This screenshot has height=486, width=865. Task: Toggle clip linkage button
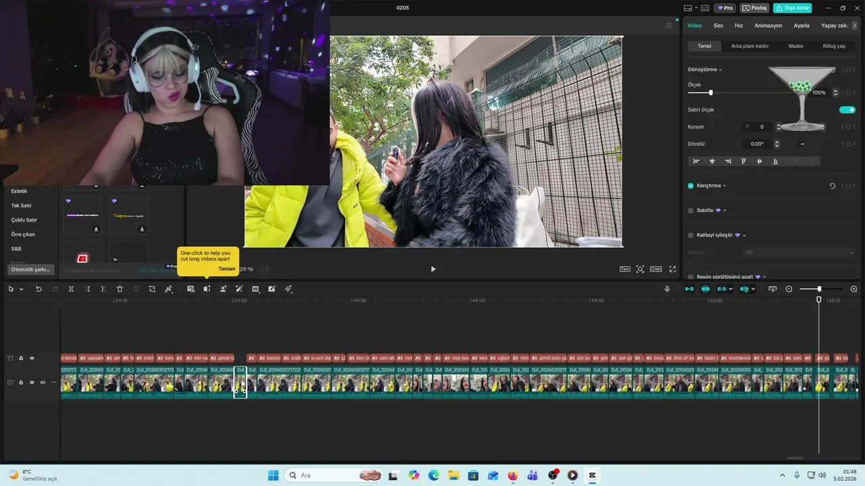pos(721,289)
